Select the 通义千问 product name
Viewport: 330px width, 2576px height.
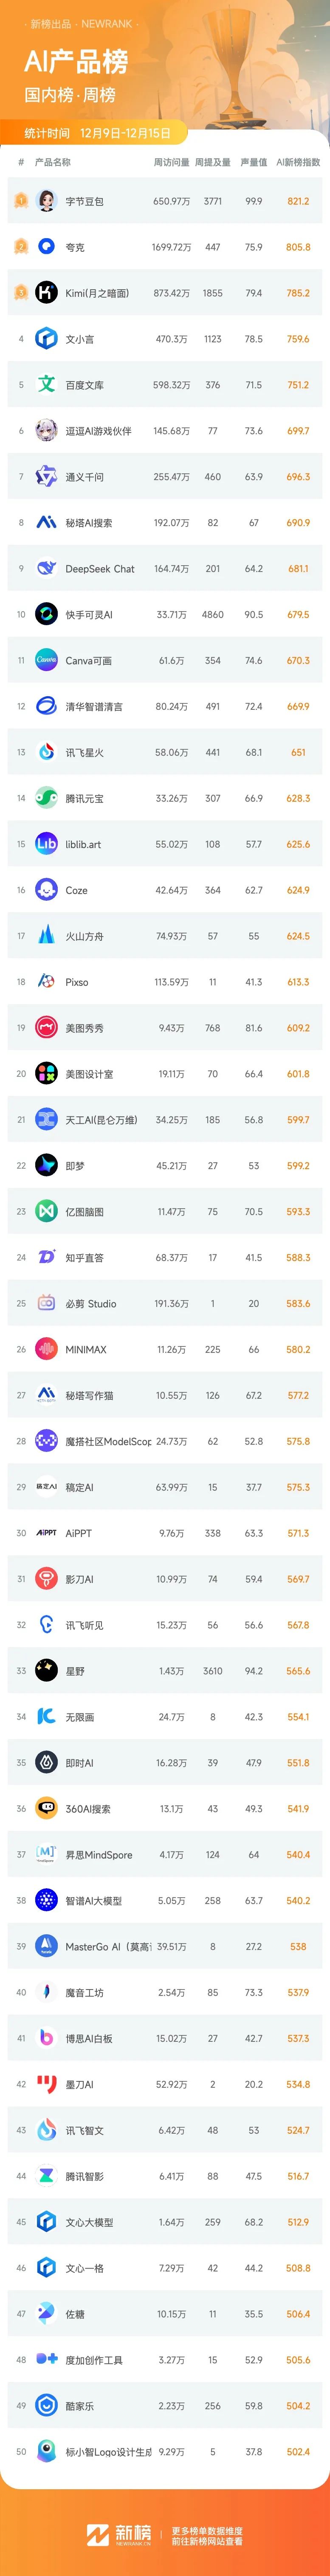tap(85, 477)
